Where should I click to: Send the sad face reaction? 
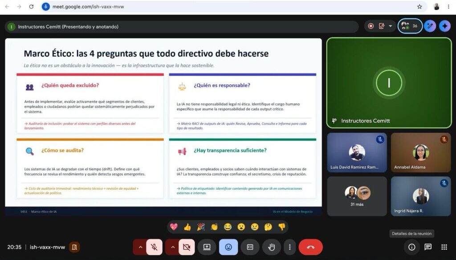255,227
